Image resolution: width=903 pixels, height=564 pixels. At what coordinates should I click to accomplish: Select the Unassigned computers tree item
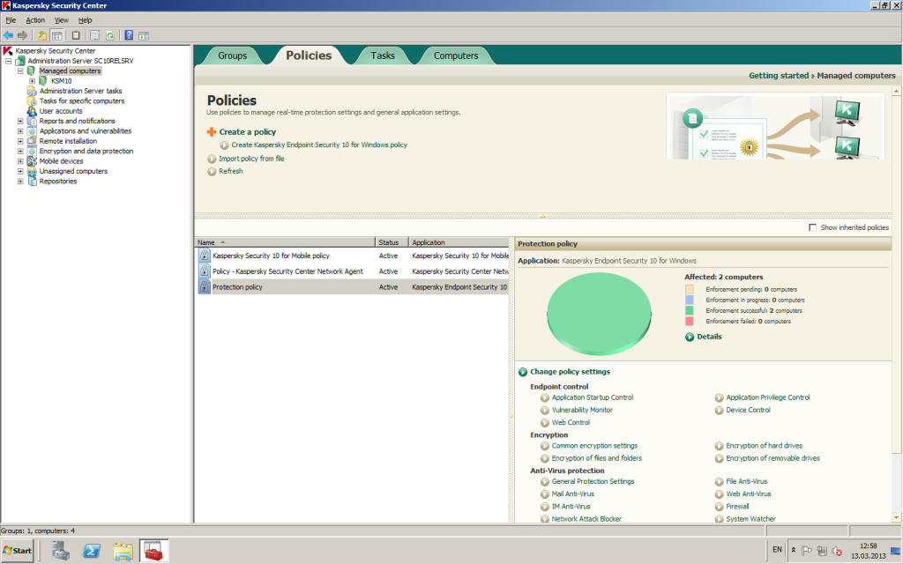click(x=73, y=172)
